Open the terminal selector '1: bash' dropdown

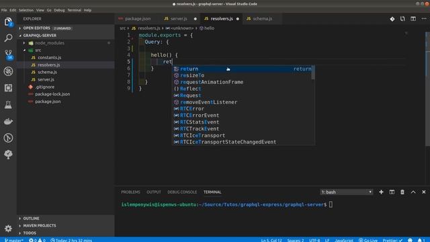347,192
